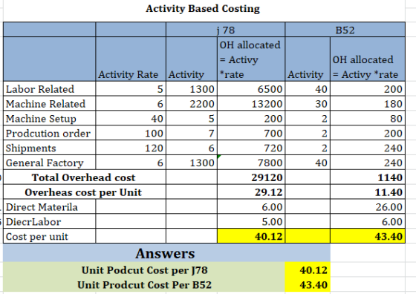Viewport: 416px width, 294px height.
Task: Click the 11.40 per-unit overhead cell
Action: click(368, 192)
